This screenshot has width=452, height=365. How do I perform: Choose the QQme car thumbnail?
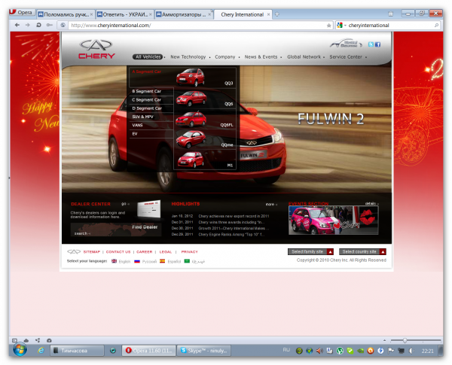coord(191,139)
